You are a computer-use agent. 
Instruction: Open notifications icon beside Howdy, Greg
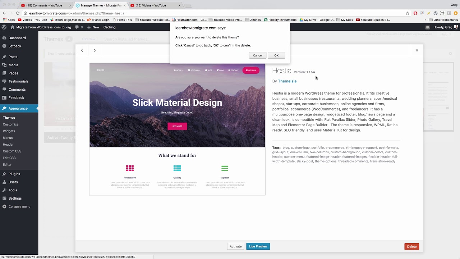click(x=427, y=27)
